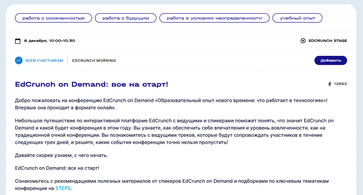Click the calendar icon beside the date
The image size is (363, 195).
click(x=18, y=41)
